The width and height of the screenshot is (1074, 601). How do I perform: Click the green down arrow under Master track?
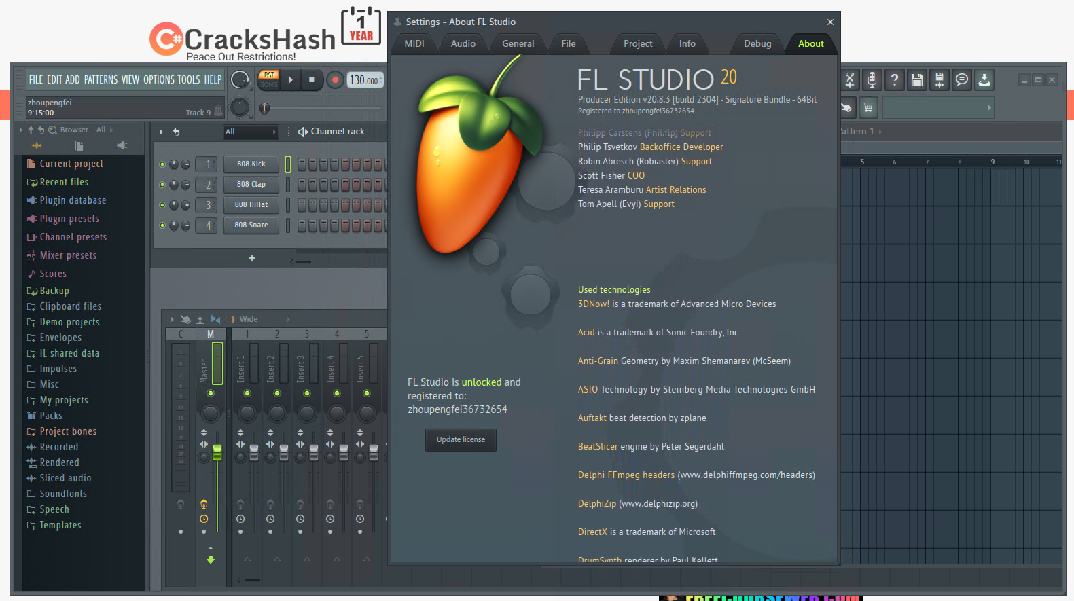[211, 560]
